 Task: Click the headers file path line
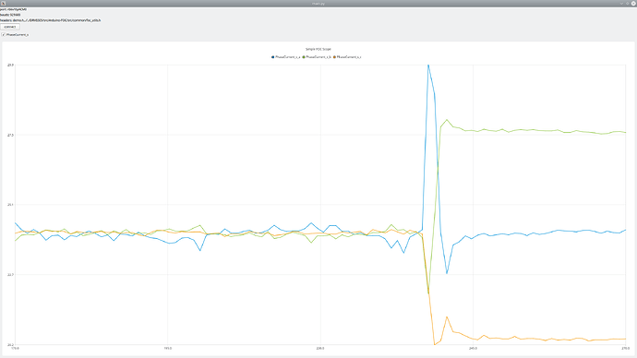coord(51,20)
